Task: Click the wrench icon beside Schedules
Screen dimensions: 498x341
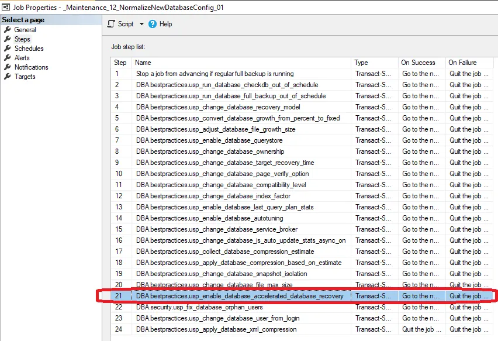Action: (8, 49)
